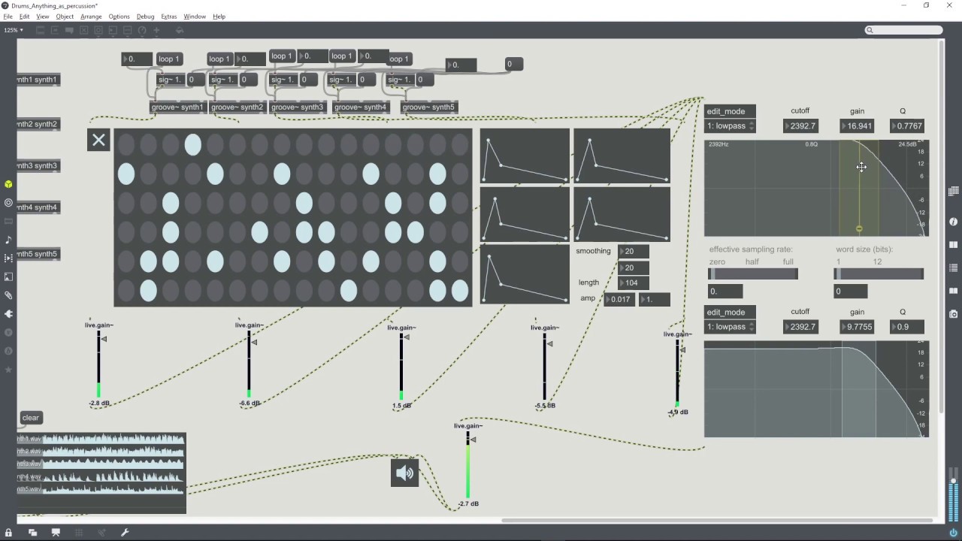The height and width of the screenshot is (541, 962).
Task: Adjust the effective sampling rate slider
Action: (x=753, y=274)
